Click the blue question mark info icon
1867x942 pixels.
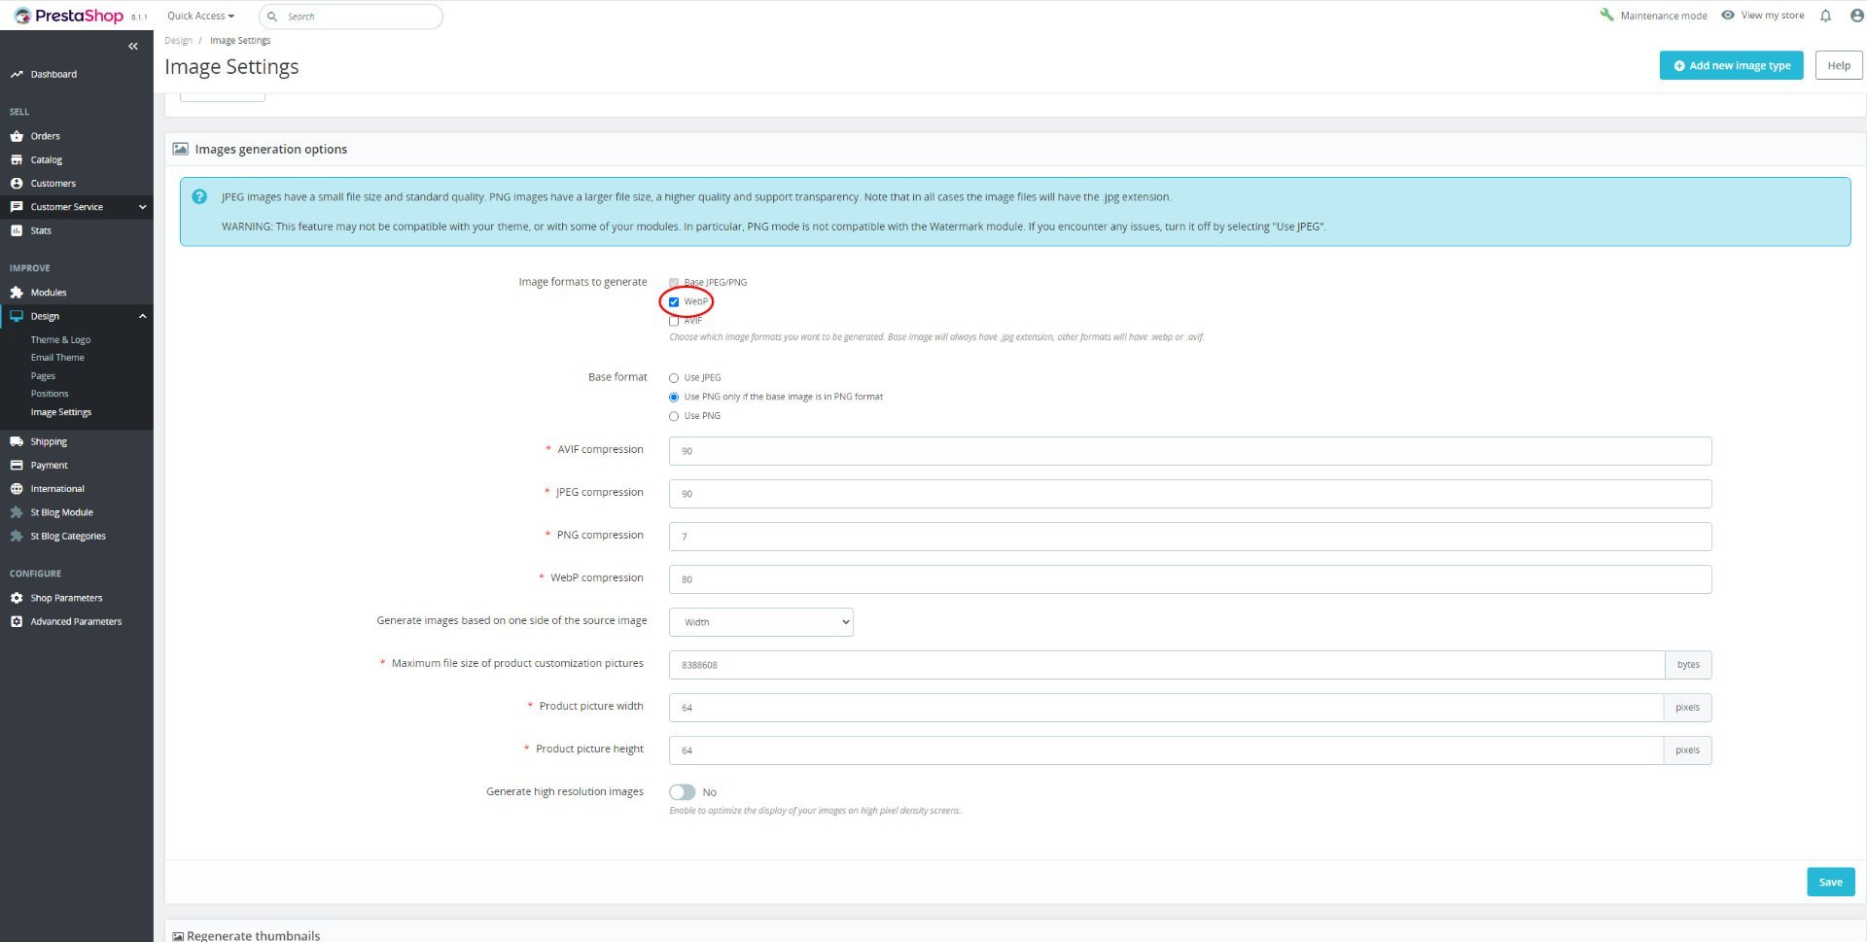(x=199, y=196)
